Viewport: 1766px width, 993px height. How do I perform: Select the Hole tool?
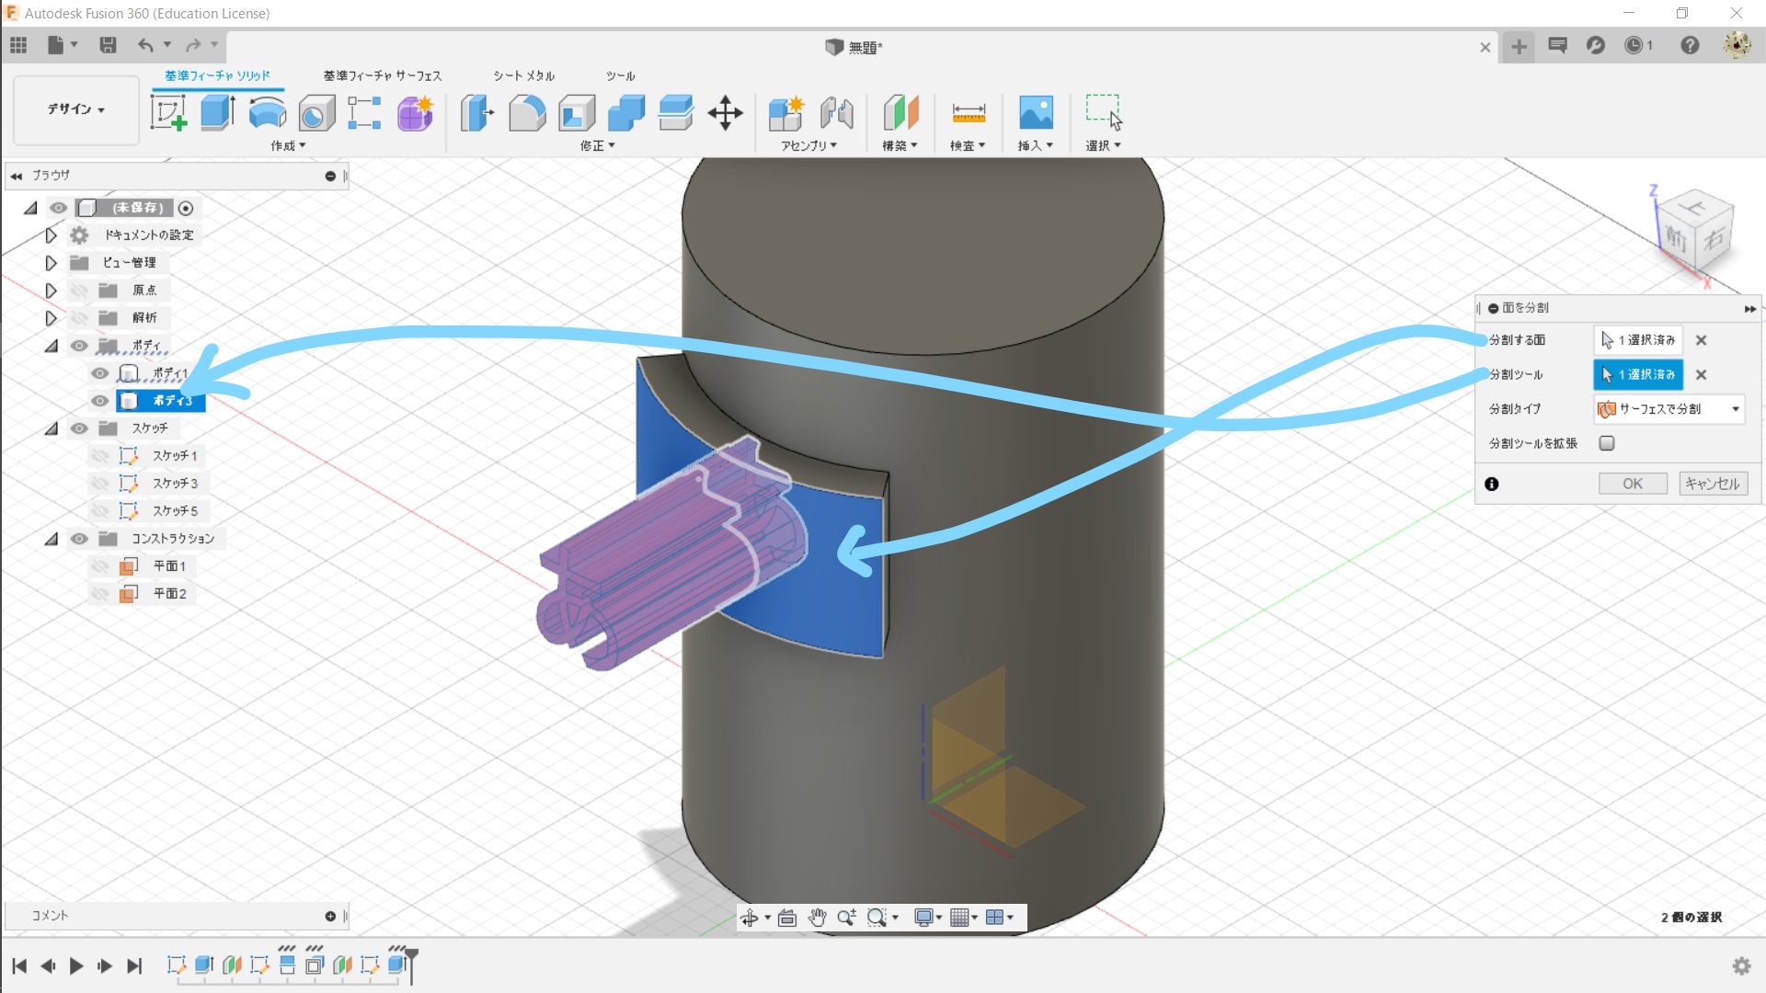coord(316,113)
